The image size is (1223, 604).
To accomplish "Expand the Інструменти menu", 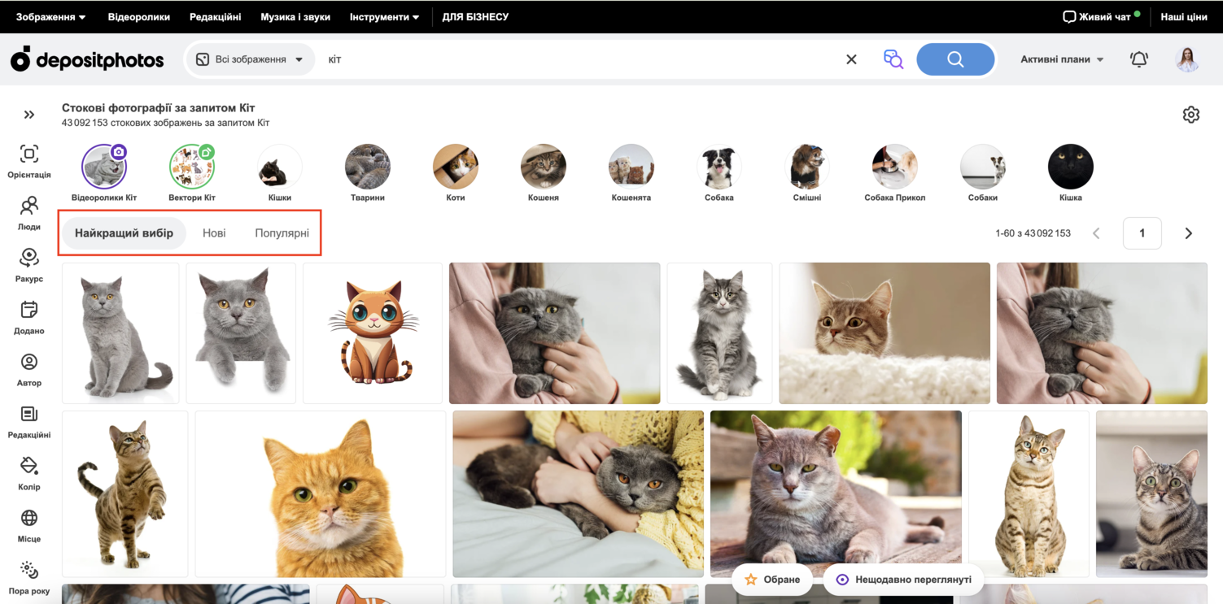I will (385, 16).
